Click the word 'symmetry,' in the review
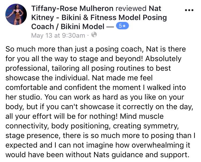 click(x=161, y=126)
